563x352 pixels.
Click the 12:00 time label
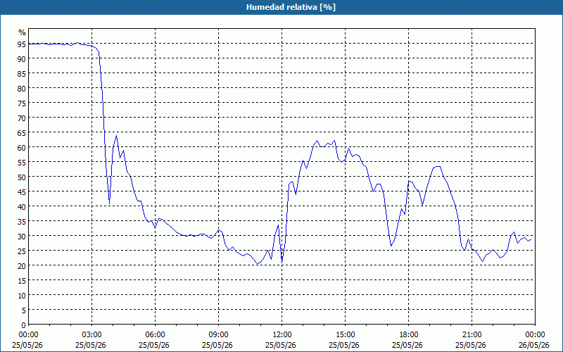point(282,335)
